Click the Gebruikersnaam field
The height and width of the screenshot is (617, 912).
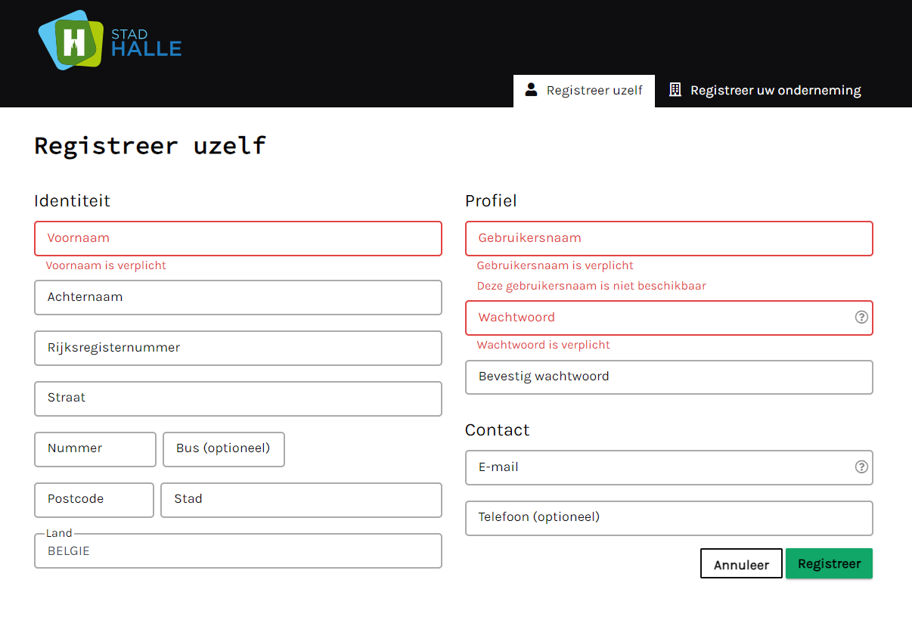(x=668, y=238)
